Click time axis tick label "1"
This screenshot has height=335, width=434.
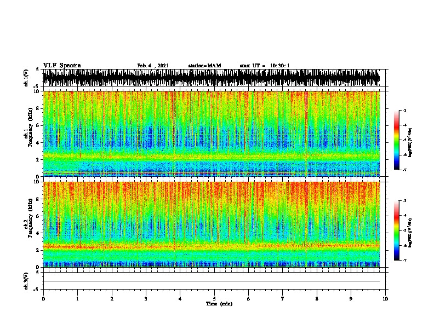[77, 299]
